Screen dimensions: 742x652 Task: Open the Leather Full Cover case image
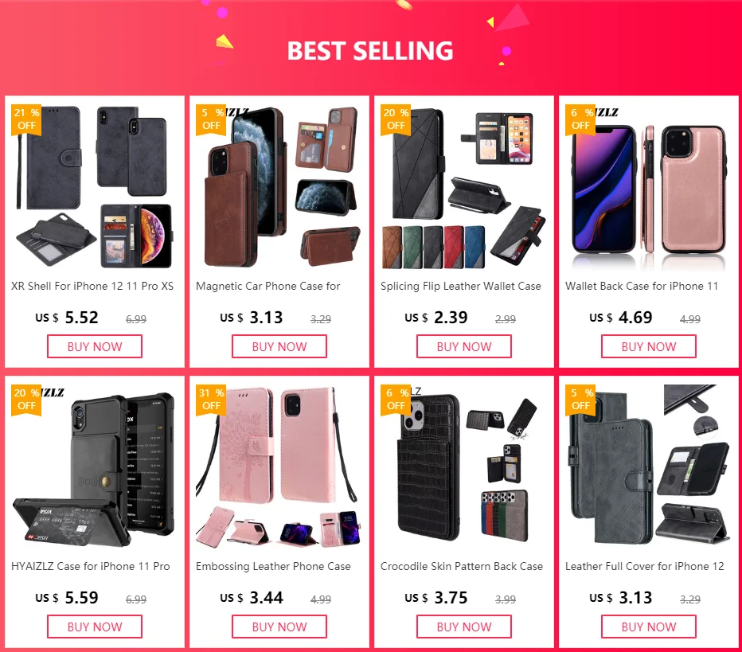[x=649, y=468]
